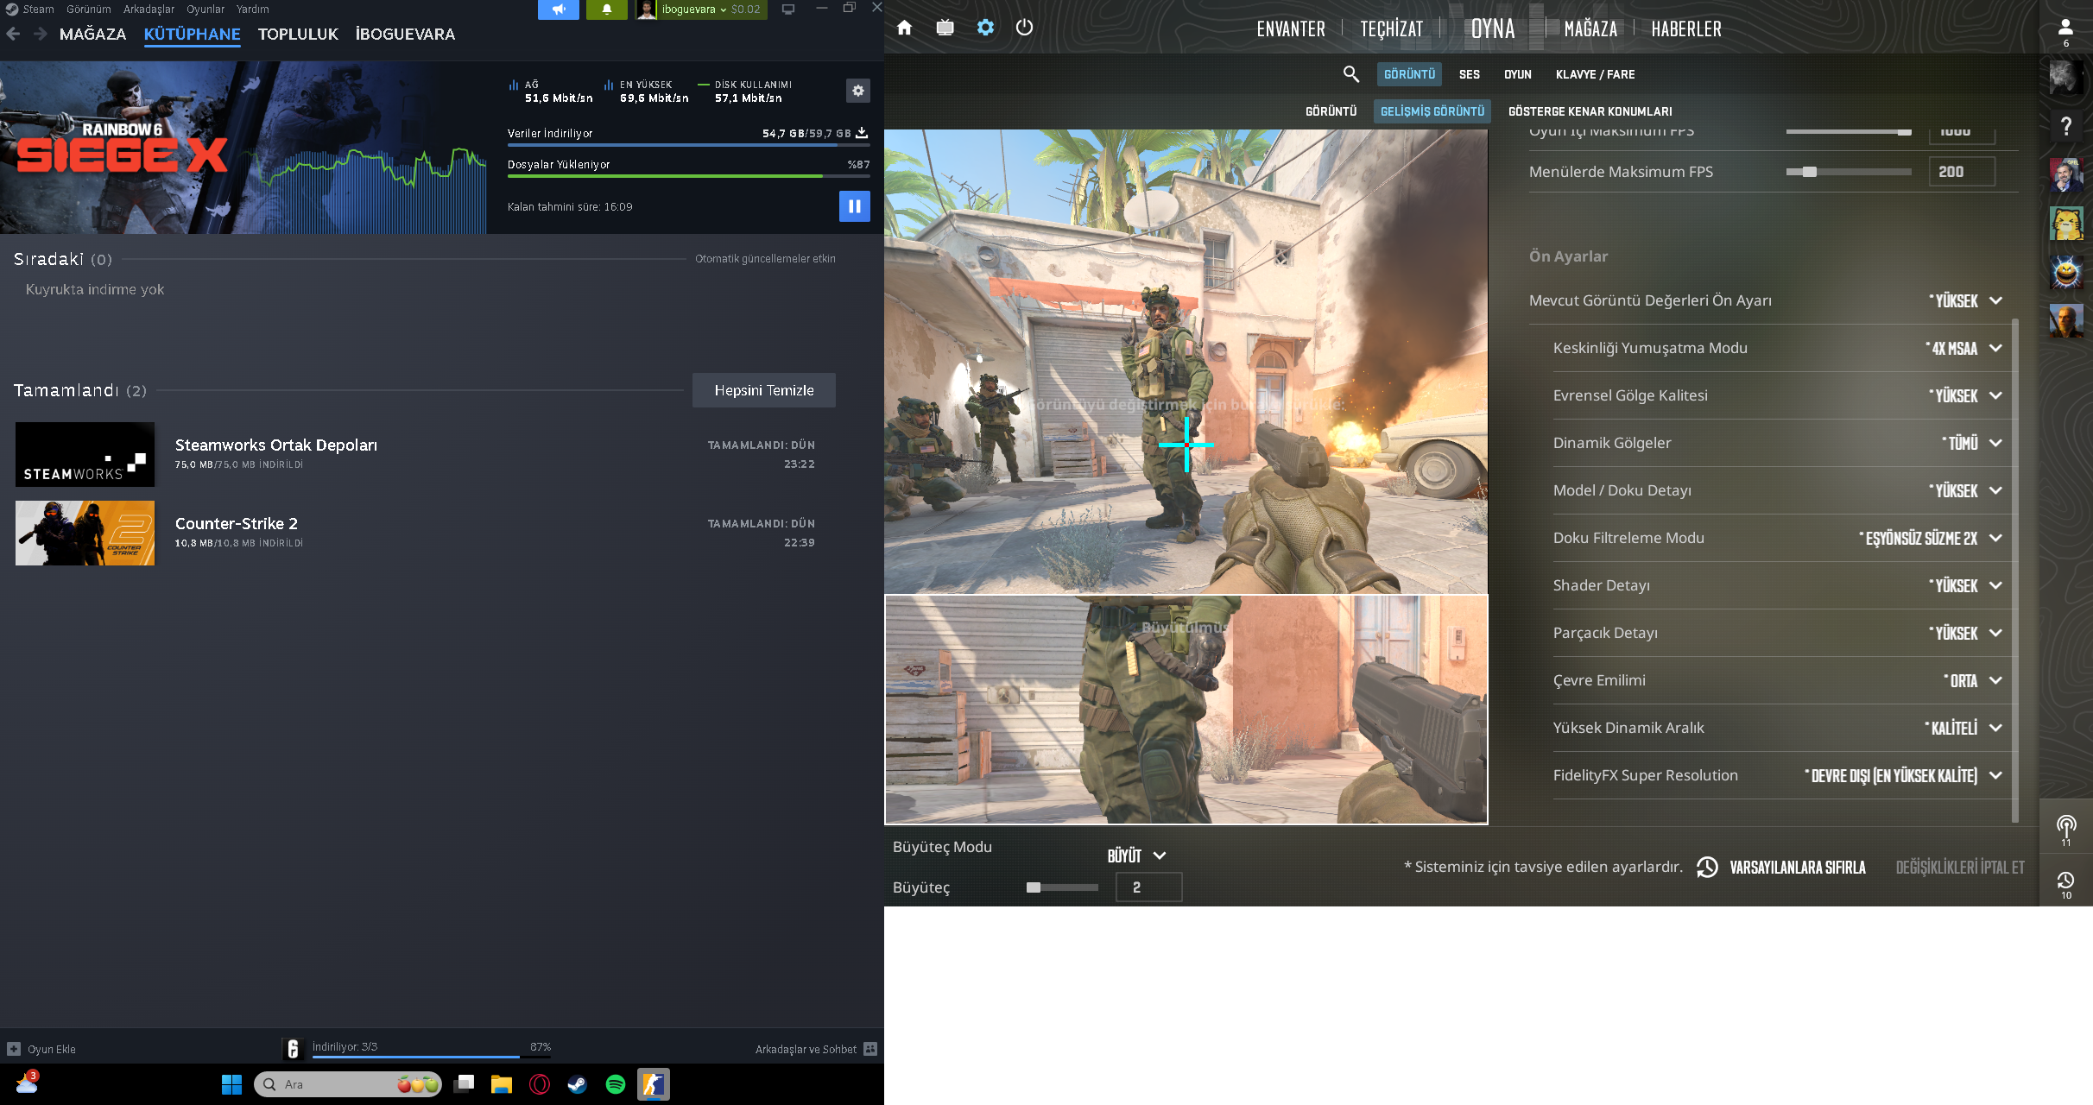Open File Explorer from taskbar
The image size is (2093, 1105).
501,1084
